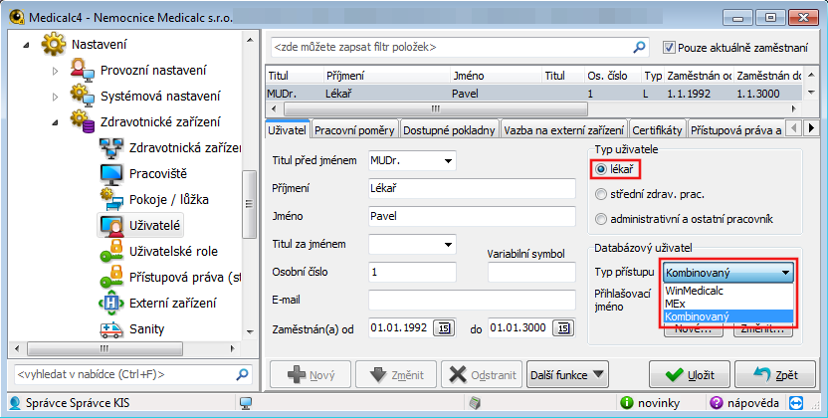The height and width of the screenshot is (418, 828).
Task: Click the Pracoviště monitor icon
Action: (109, 174)
